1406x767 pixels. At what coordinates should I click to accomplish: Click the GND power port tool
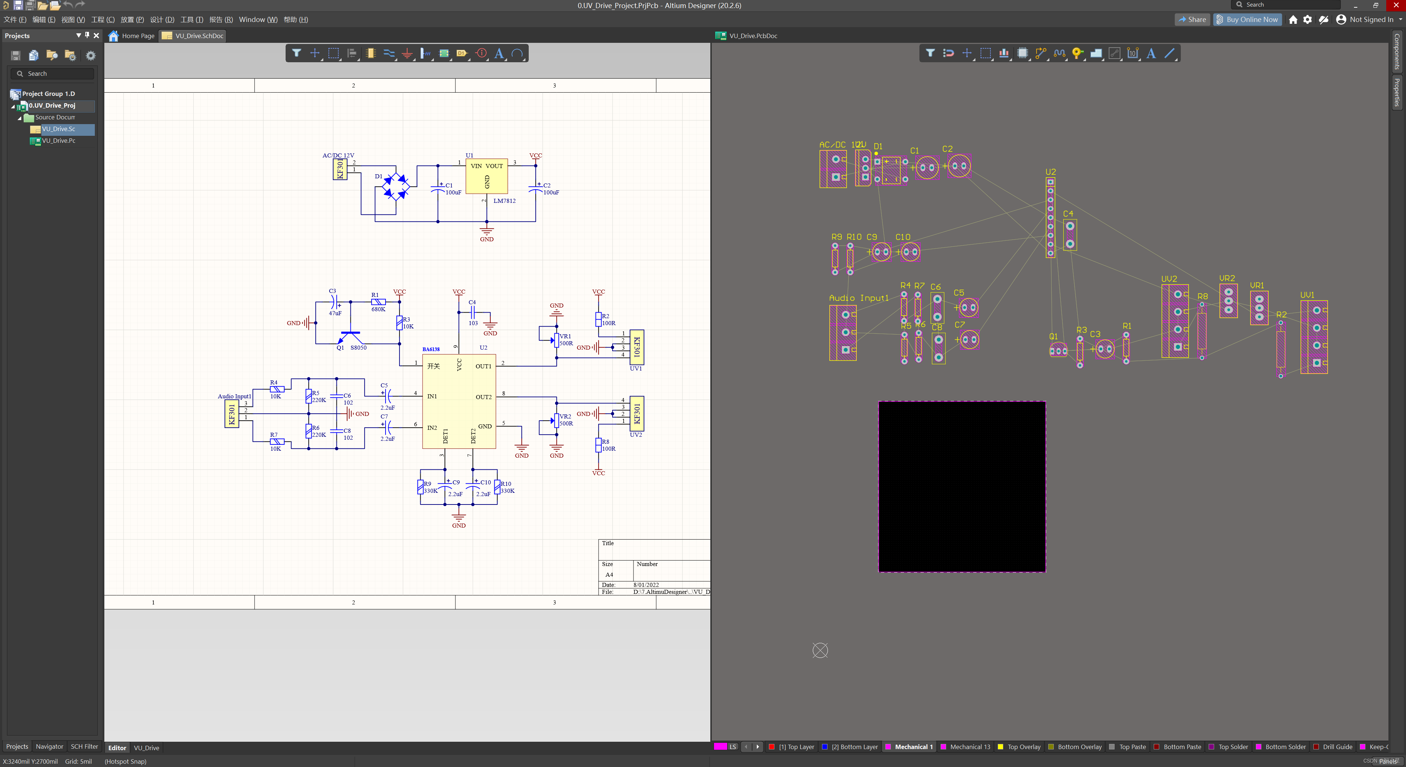407,53
